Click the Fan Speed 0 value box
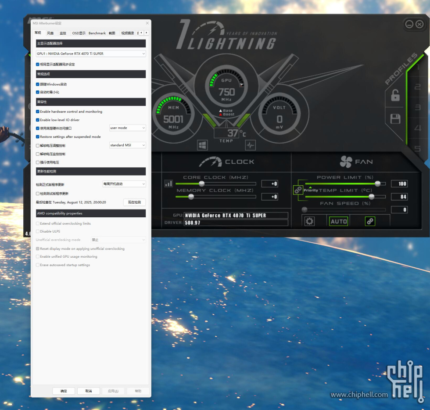Screen dimensions: 430x410 (399, 210)
